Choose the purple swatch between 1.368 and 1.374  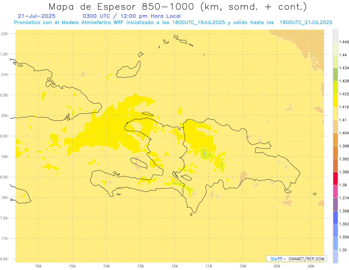point(335,204)
